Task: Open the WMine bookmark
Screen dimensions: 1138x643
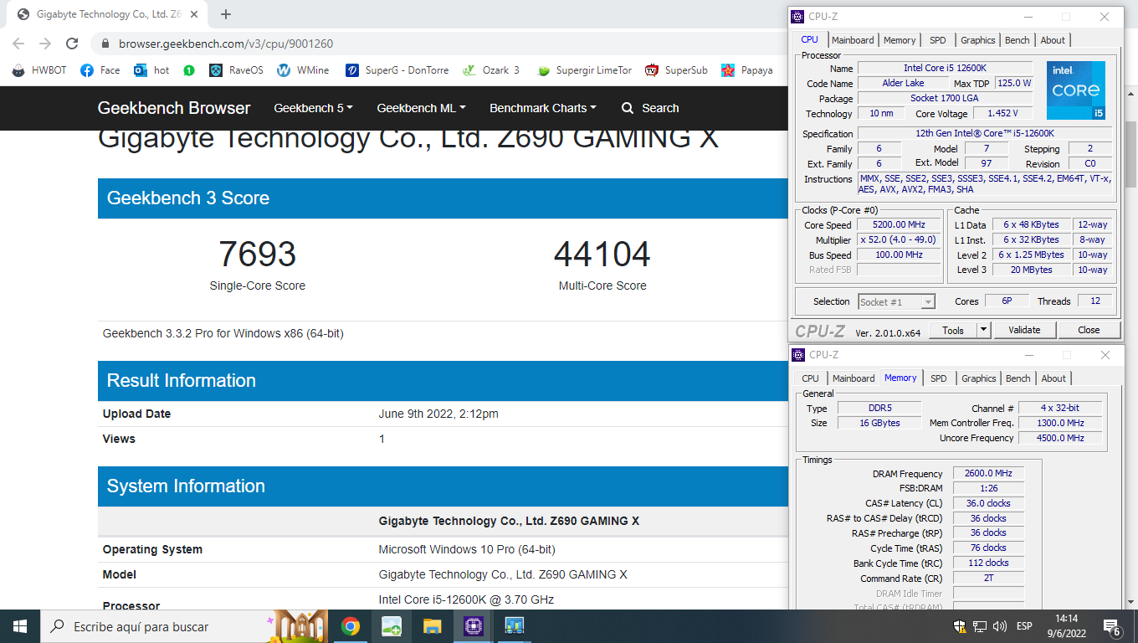Action: coord(303,70)
